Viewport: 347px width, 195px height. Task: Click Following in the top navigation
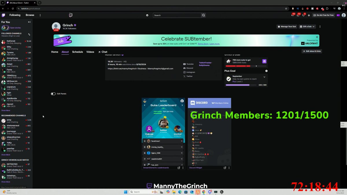point(15,15)
